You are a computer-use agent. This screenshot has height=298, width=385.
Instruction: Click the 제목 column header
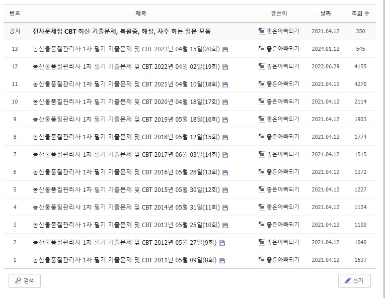pyautogui.click(x=141, y=13)
